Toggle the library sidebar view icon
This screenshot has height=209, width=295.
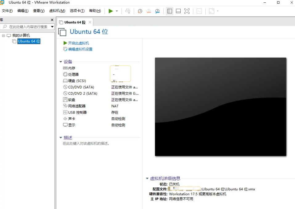tap(170, 11)
